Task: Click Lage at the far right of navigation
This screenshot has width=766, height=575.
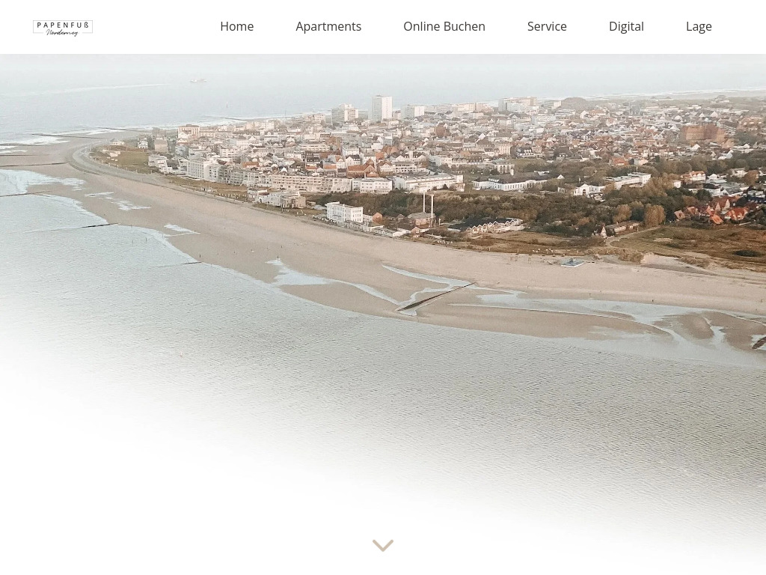Action: [x=699, y=26]
